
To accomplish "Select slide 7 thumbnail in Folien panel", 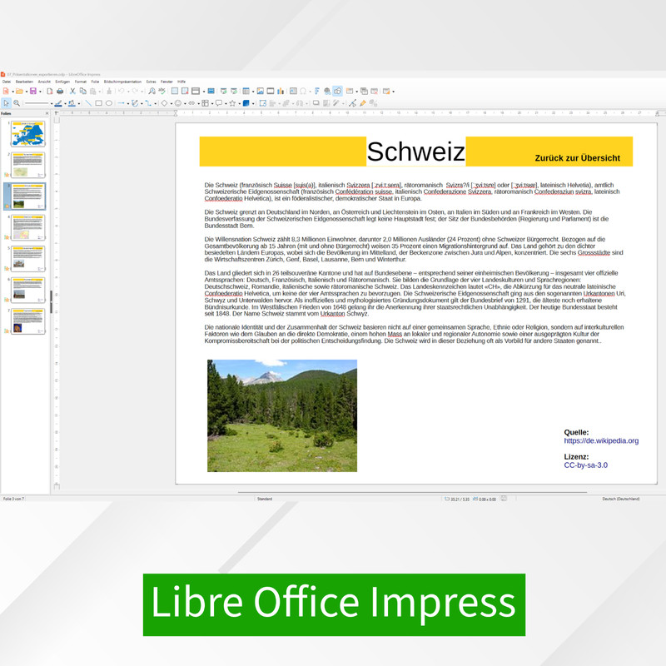I will click(28, 321).
